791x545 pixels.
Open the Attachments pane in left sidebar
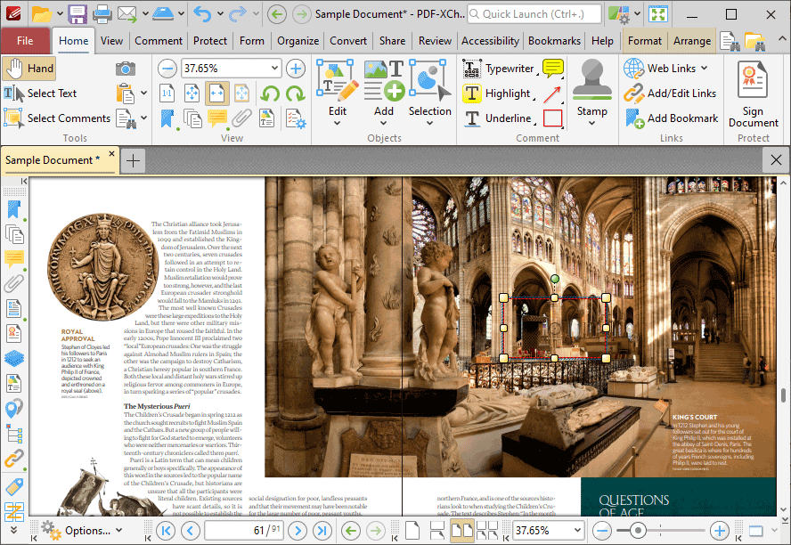pyautogui.click(x=13, y=284)
